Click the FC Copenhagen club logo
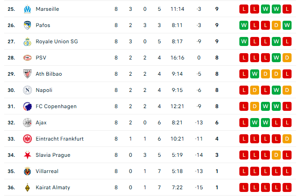 pyautogui.click(x=27, y=106)
